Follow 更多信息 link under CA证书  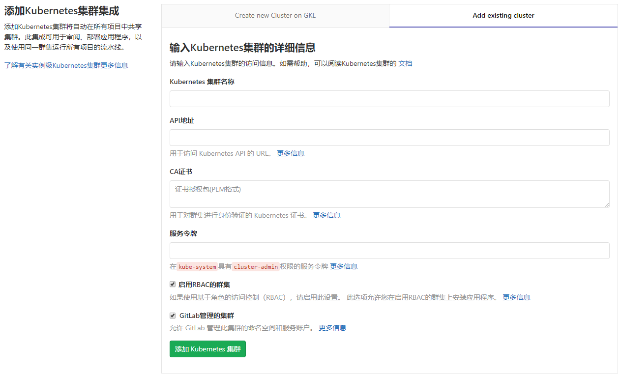(x=326, y=215)
